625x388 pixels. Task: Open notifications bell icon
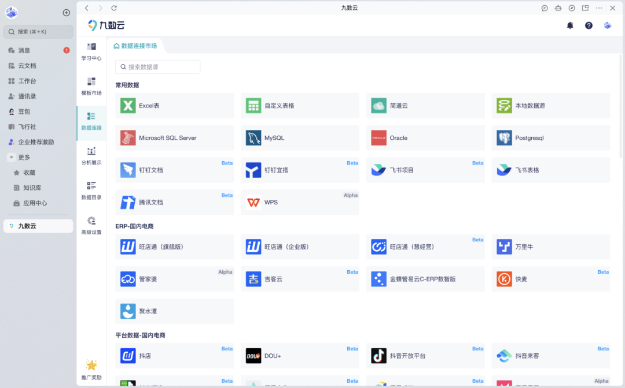tap(570, 25)
